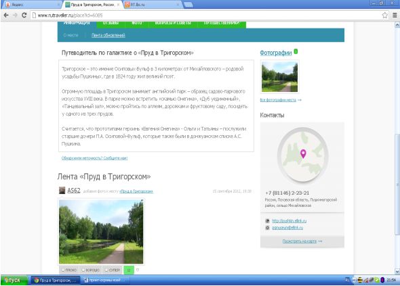The image size is (400, 286).
Task: Click the taskbar clock
Action: [x=391, y=281]
